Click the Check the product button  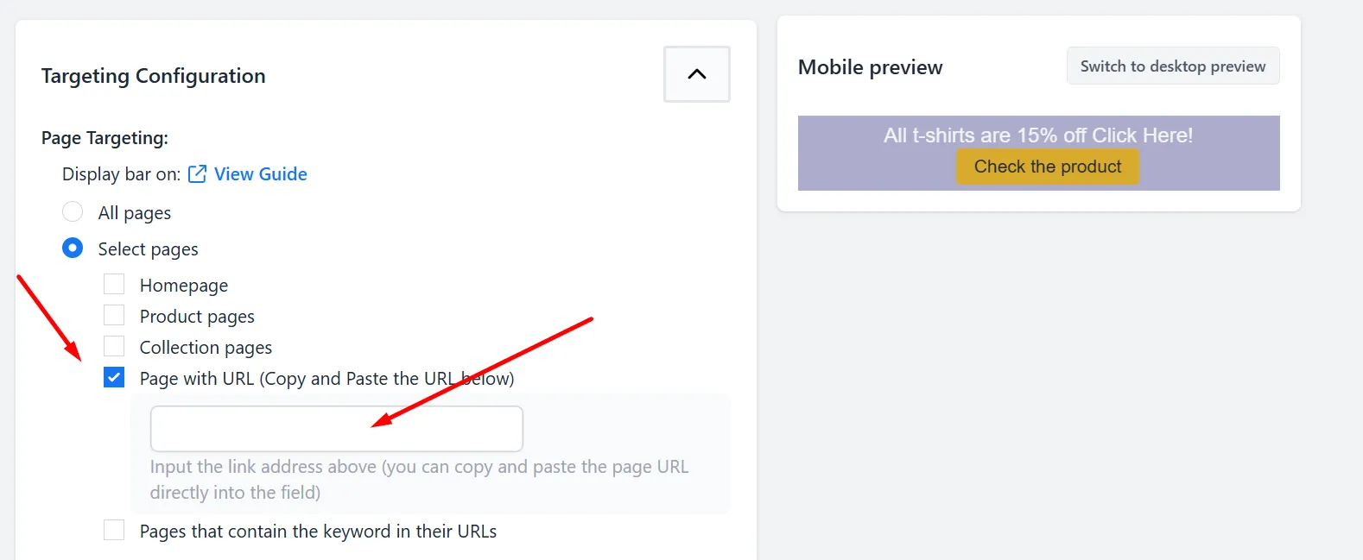1048,167
